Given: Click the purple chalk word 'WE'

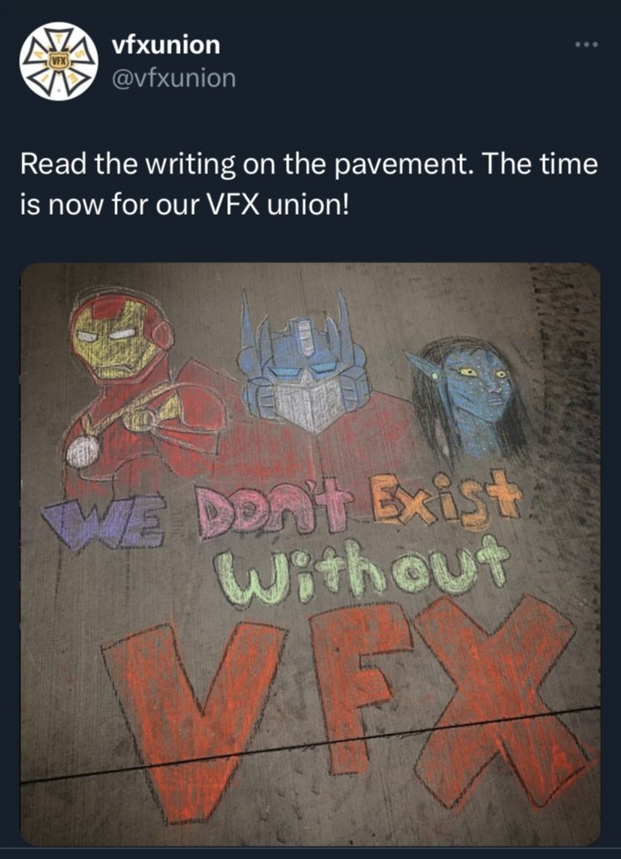Looking at the screenshot, I should 104,525.
